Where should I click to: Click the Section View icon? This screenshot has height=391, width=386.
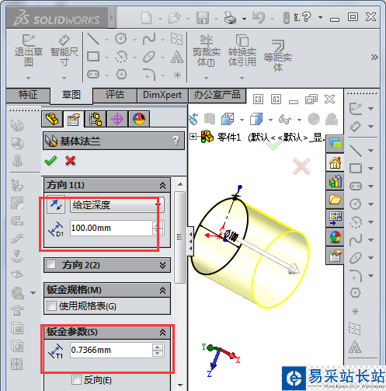(210, 119)
